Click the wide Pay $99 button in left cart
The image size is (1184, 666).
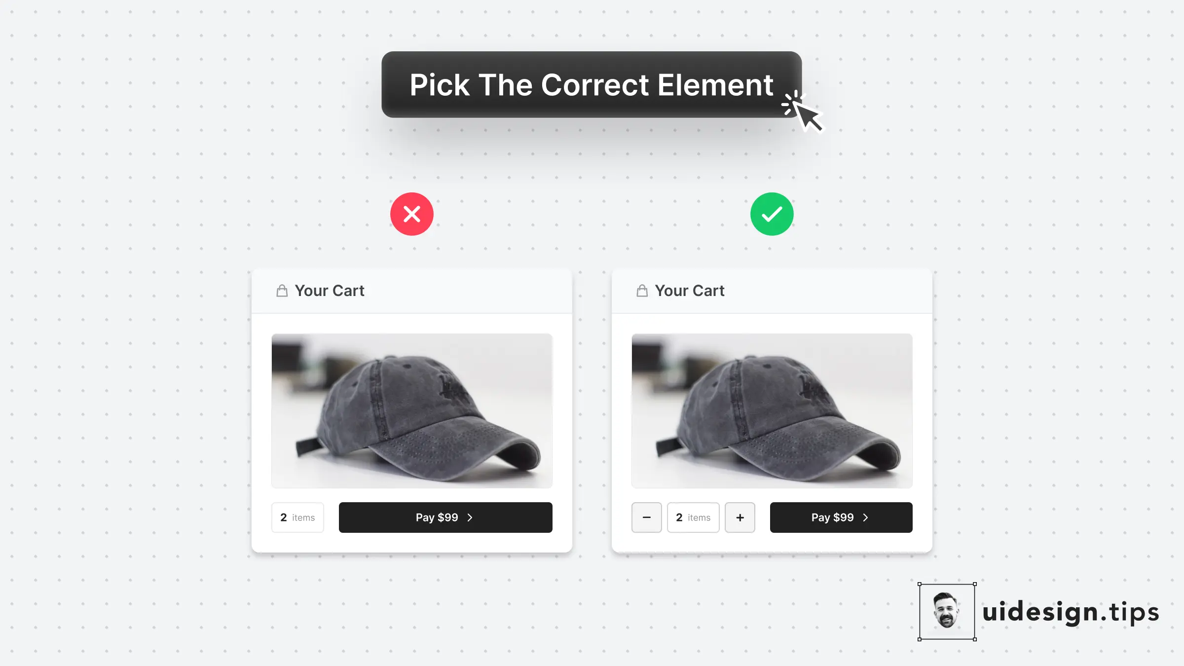point(445,518)
